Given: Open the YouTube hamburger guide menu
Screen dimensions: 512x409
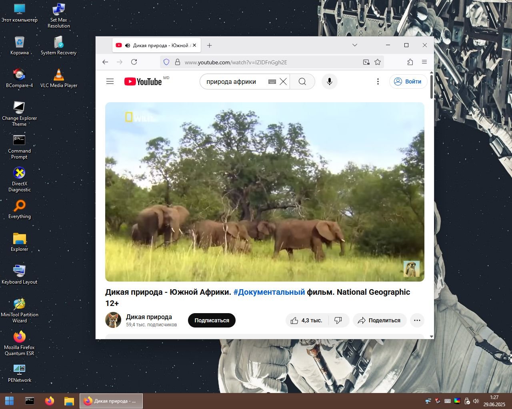Looking at the screenshot, I should (110, 81).
